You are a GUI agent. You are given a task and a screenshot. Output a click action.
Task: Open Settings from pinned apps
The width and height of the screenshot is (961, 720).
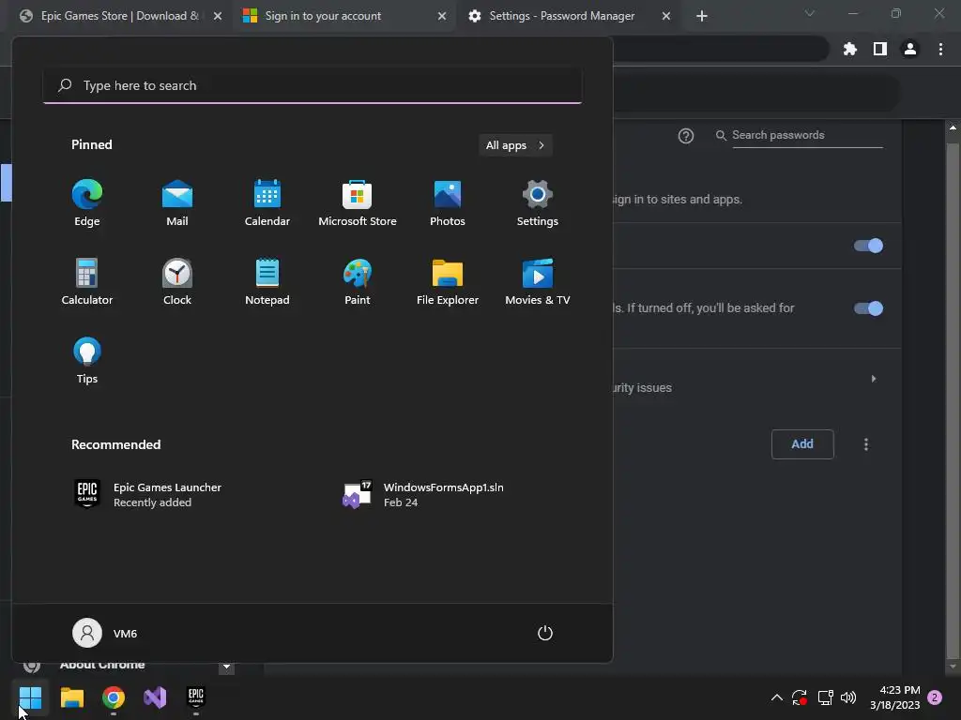pyautogui.click(x=538, y=203)
